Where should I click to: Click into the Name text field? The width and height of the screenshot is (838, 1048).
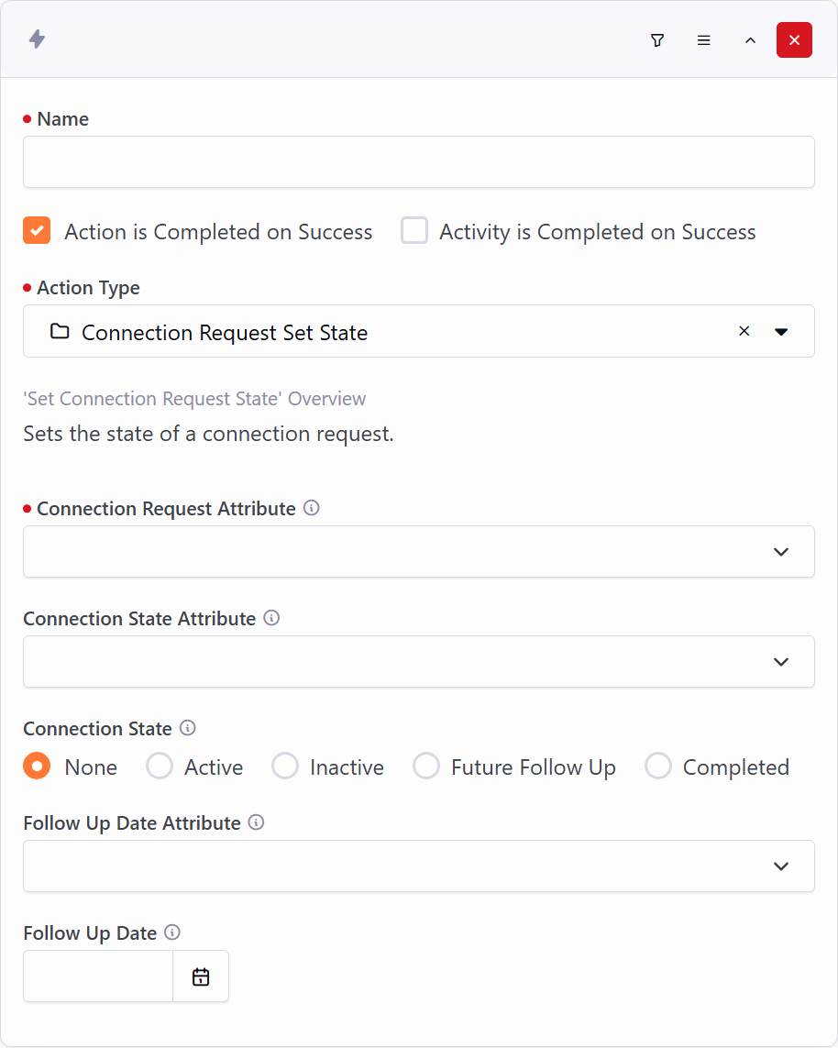[x=418, y=162]
